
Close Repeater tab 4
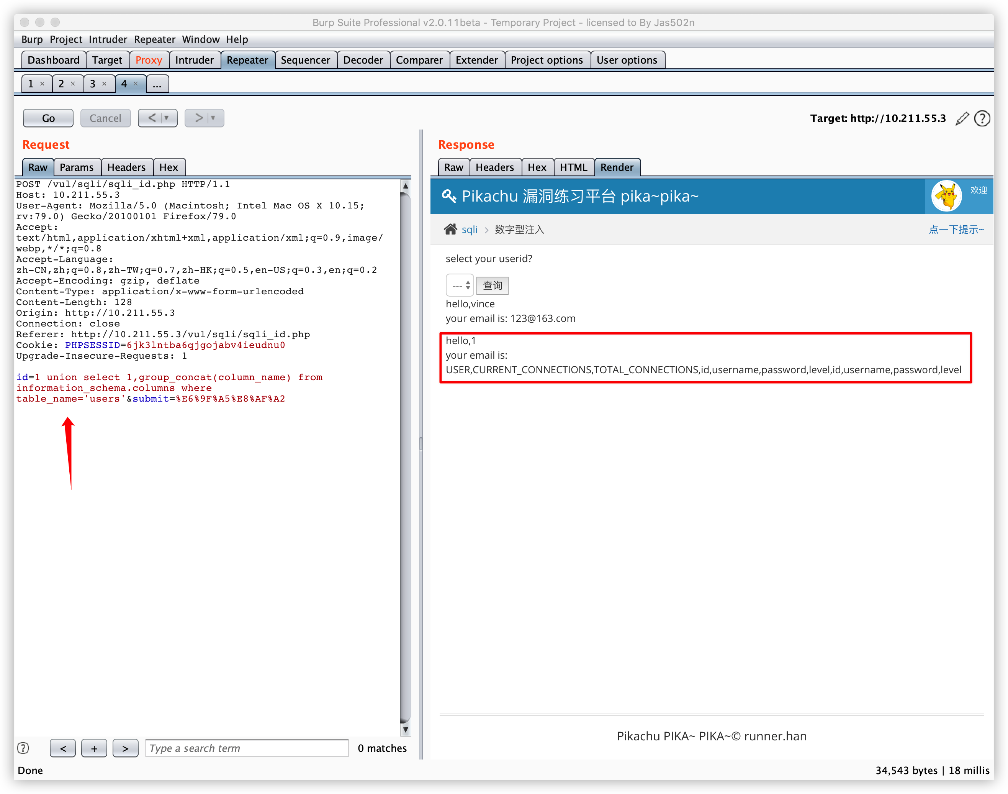[x=136, y=84]
